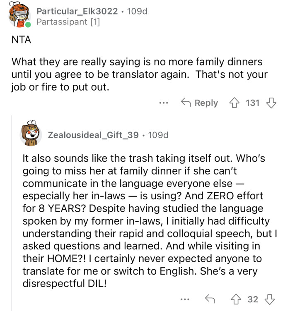Open more options for the Zealousideal_Gift_39 reply

pos(188,299)
